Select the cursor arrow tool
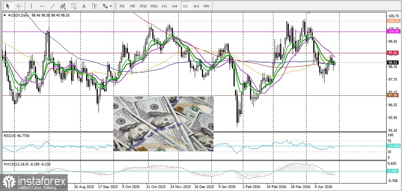Screen dimensions: 402x191 pos(8,6)
